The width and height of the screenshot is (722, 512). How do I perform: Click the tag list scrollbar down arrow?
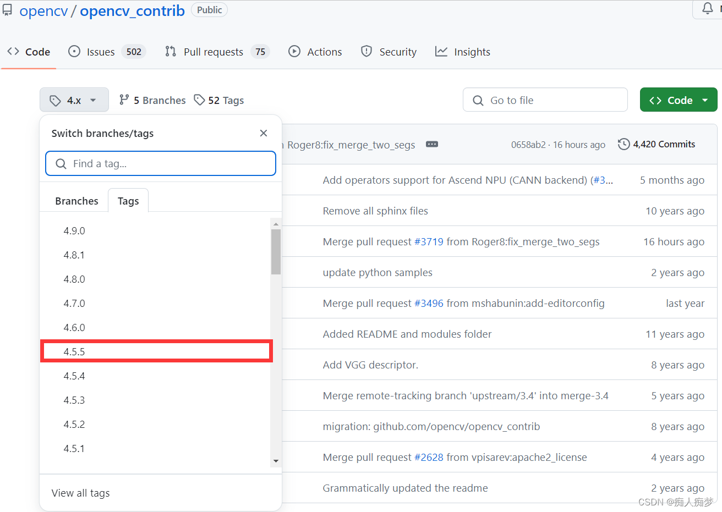pos(276,461)
